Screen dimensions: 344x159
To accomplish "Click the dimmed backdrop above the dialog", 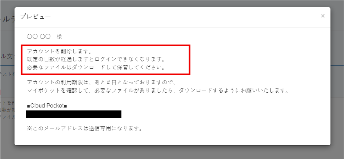I will click(x=172, y=3).
